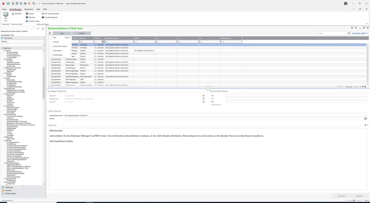
Task: Open the Belegart/Typ dropdown arrow
Action: [x=203, y=99]
